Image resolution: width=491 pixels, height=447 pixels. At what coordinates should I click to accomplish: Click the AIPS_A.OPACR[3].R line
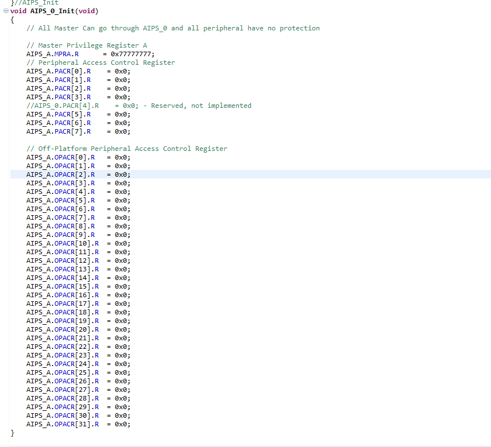[78, 183]
